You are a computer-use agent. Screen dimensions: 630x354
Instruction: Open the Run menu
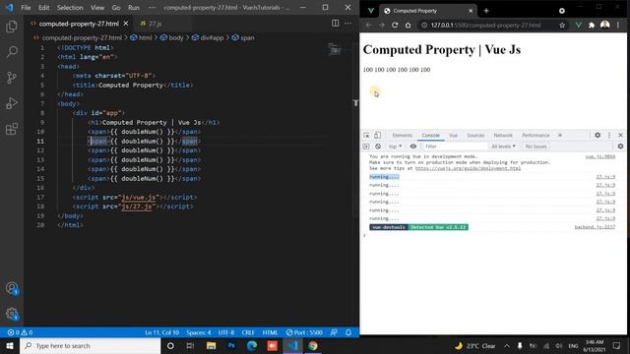(x=134, y=8)
